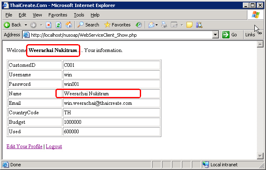
Task: Click the Back arrow icon
Action: pos(7,25)
